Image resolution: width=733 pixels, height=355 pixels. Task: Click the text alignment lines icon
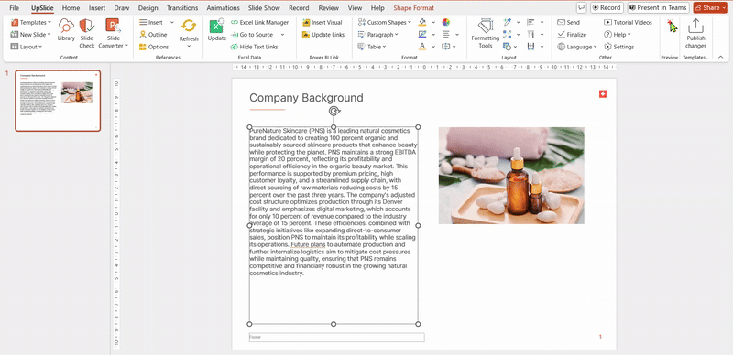[x=446, y=35]
